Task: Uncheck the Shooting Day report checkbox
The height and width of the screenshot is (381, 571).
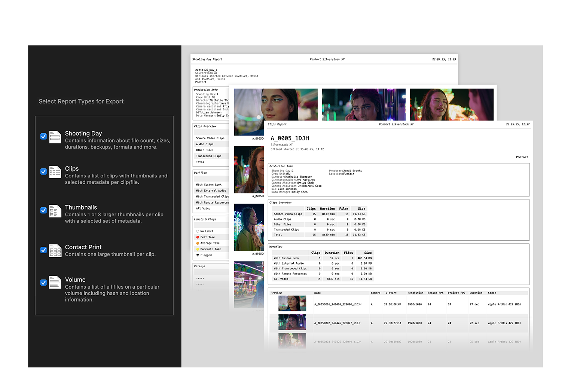Action: [43, 136]
